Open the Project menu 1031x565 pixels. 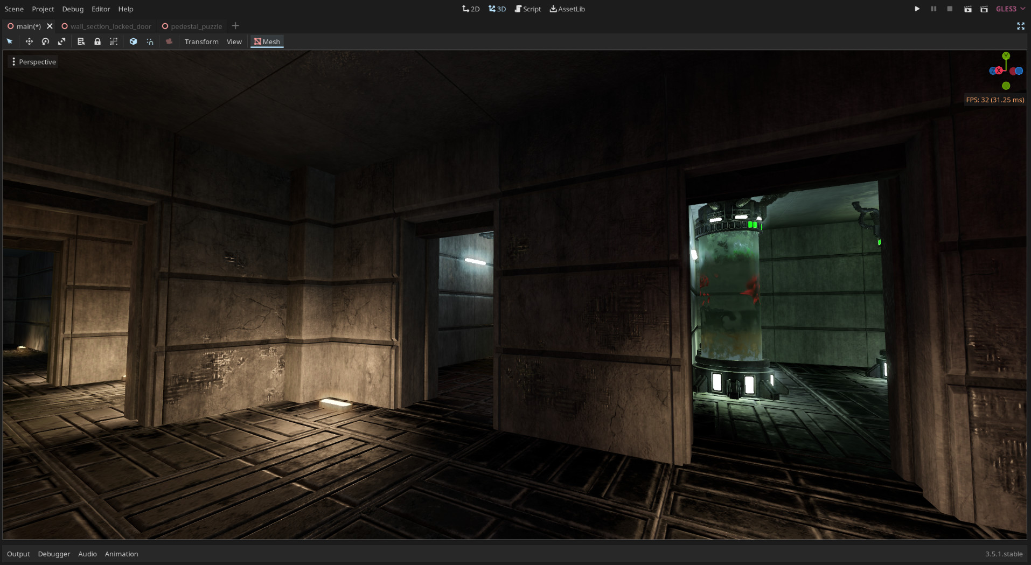43,9
